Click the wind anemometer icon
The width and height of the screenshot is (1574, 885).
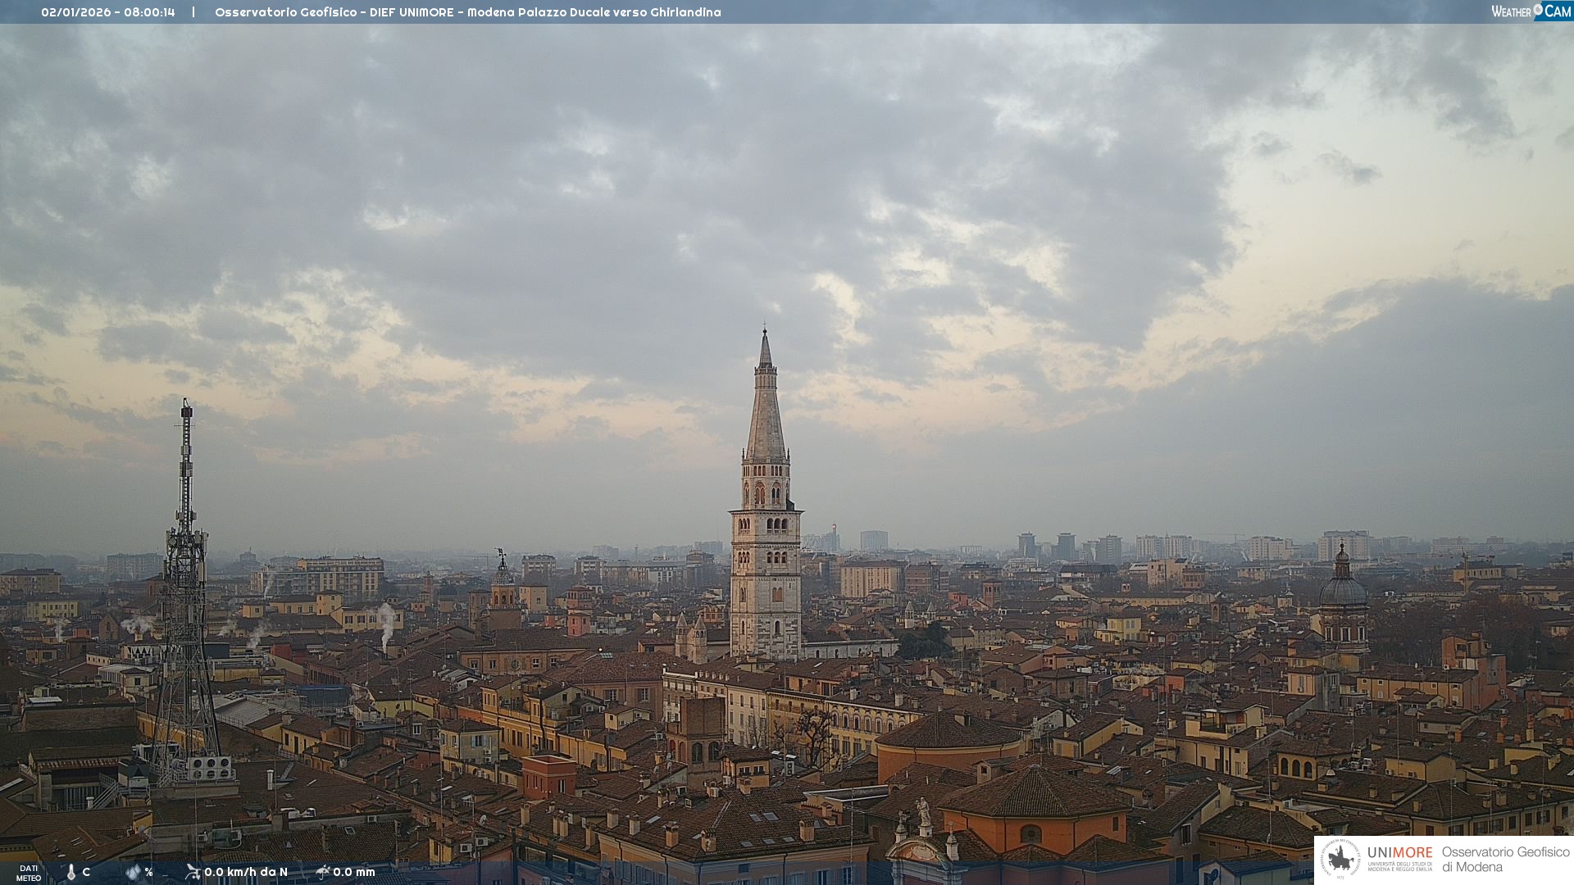pos(193,871)
